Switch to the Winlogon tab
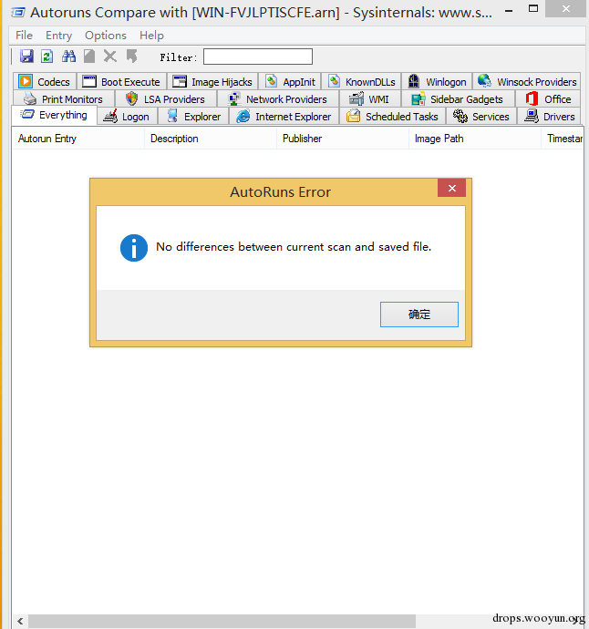The image size is (589, 629). [438, 82]
